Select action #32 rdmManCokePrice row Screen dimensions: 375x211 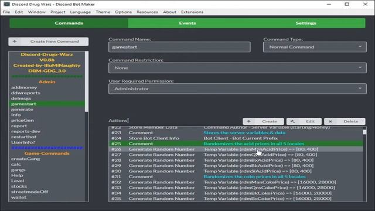click(236, 182)
